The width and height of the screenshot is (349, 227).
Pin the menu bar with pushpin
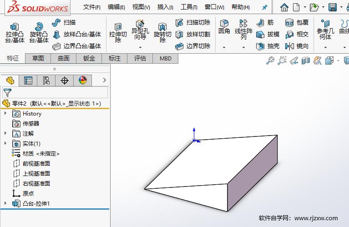point(264,8)
